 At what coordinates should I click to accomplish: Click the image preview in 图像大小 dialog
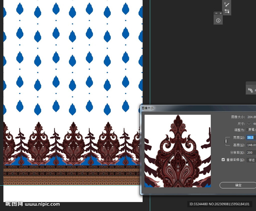pos(178,151)
